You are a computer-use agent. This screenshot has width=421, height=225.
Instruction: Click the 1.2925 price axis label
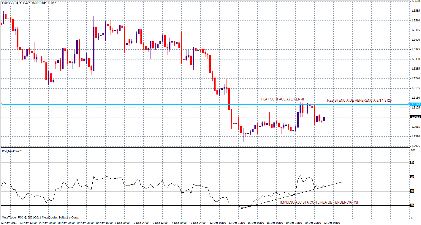pos(416,146)
